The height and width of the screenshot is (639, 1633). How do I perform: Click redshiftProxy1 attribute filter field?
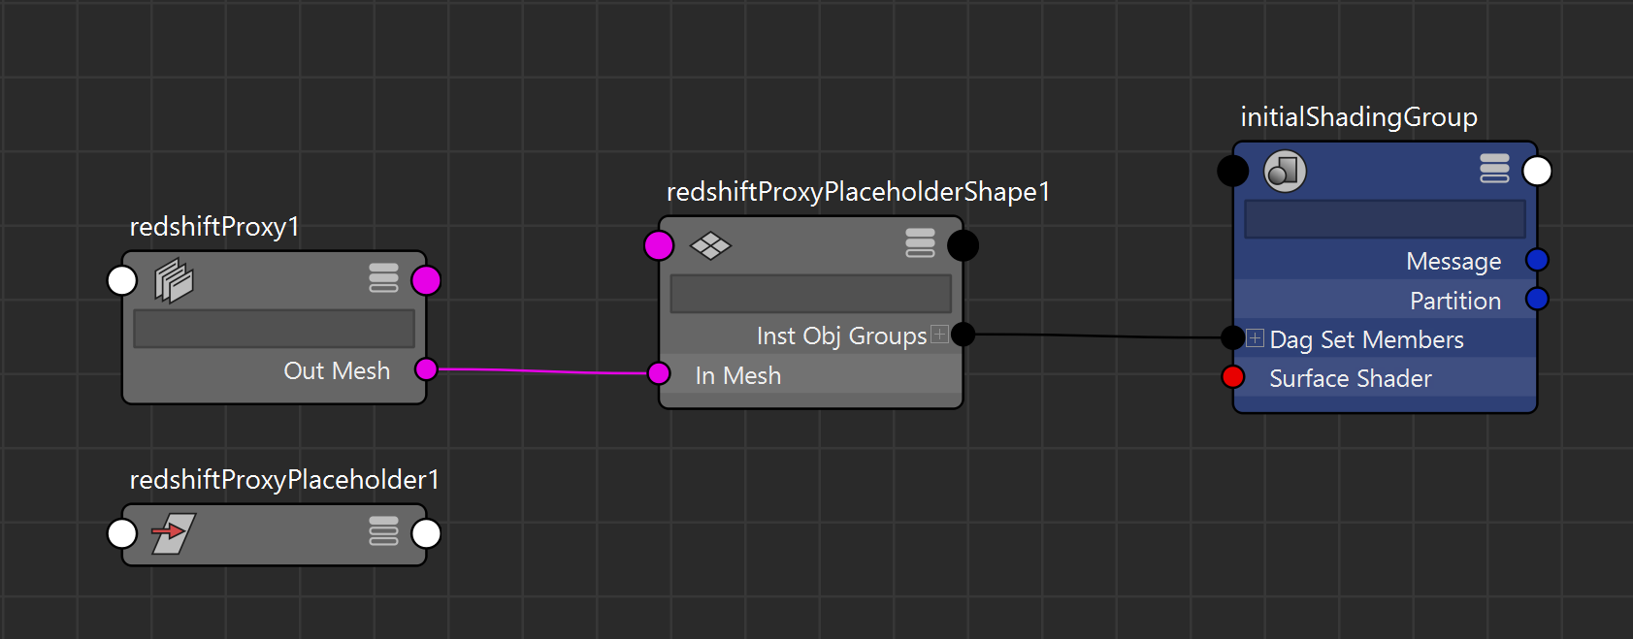(x=274, y=329)
